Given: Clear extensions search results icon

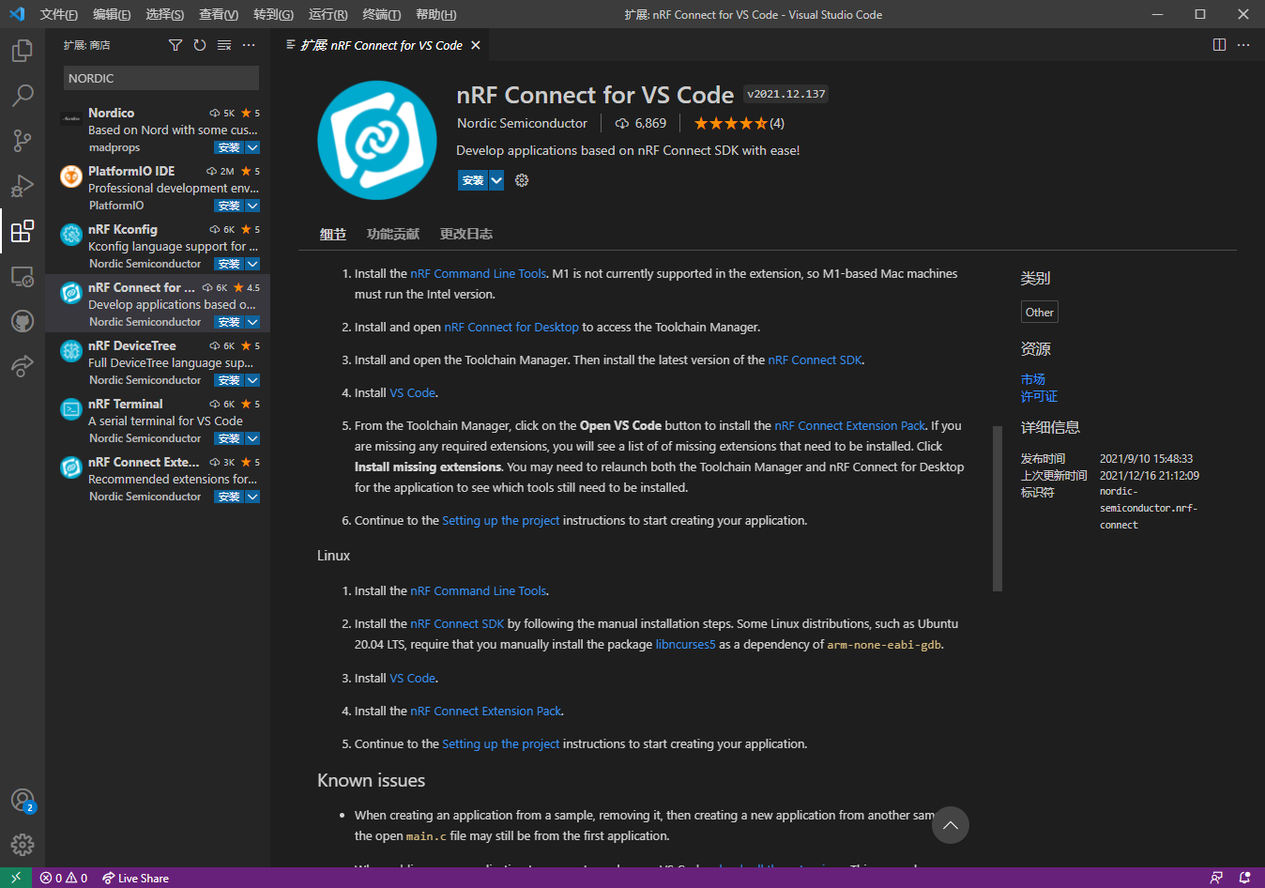Looking at the screenshot, I should [x=224, y=45].
